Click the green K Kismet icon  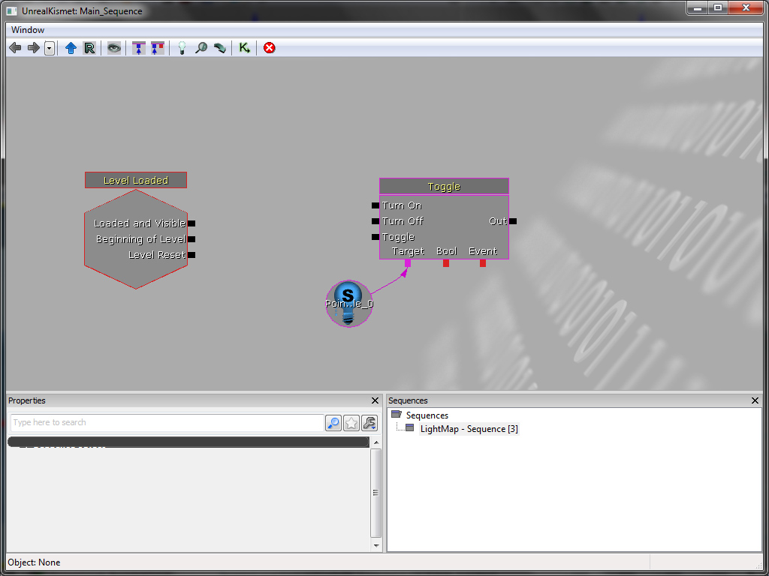244,48
